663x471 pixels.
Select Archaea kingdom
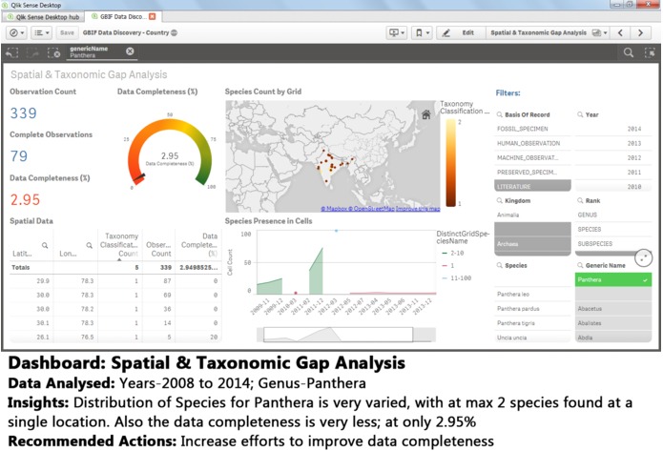(x=532, y=244)
